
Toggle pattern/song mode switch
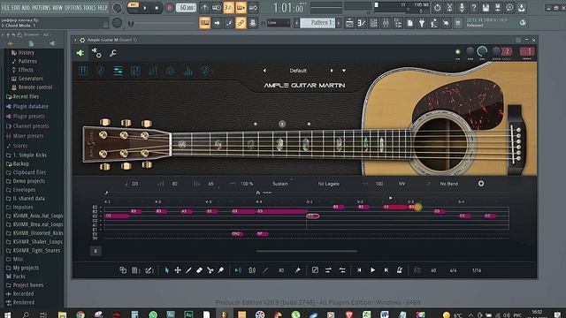[x=134, y=7]
